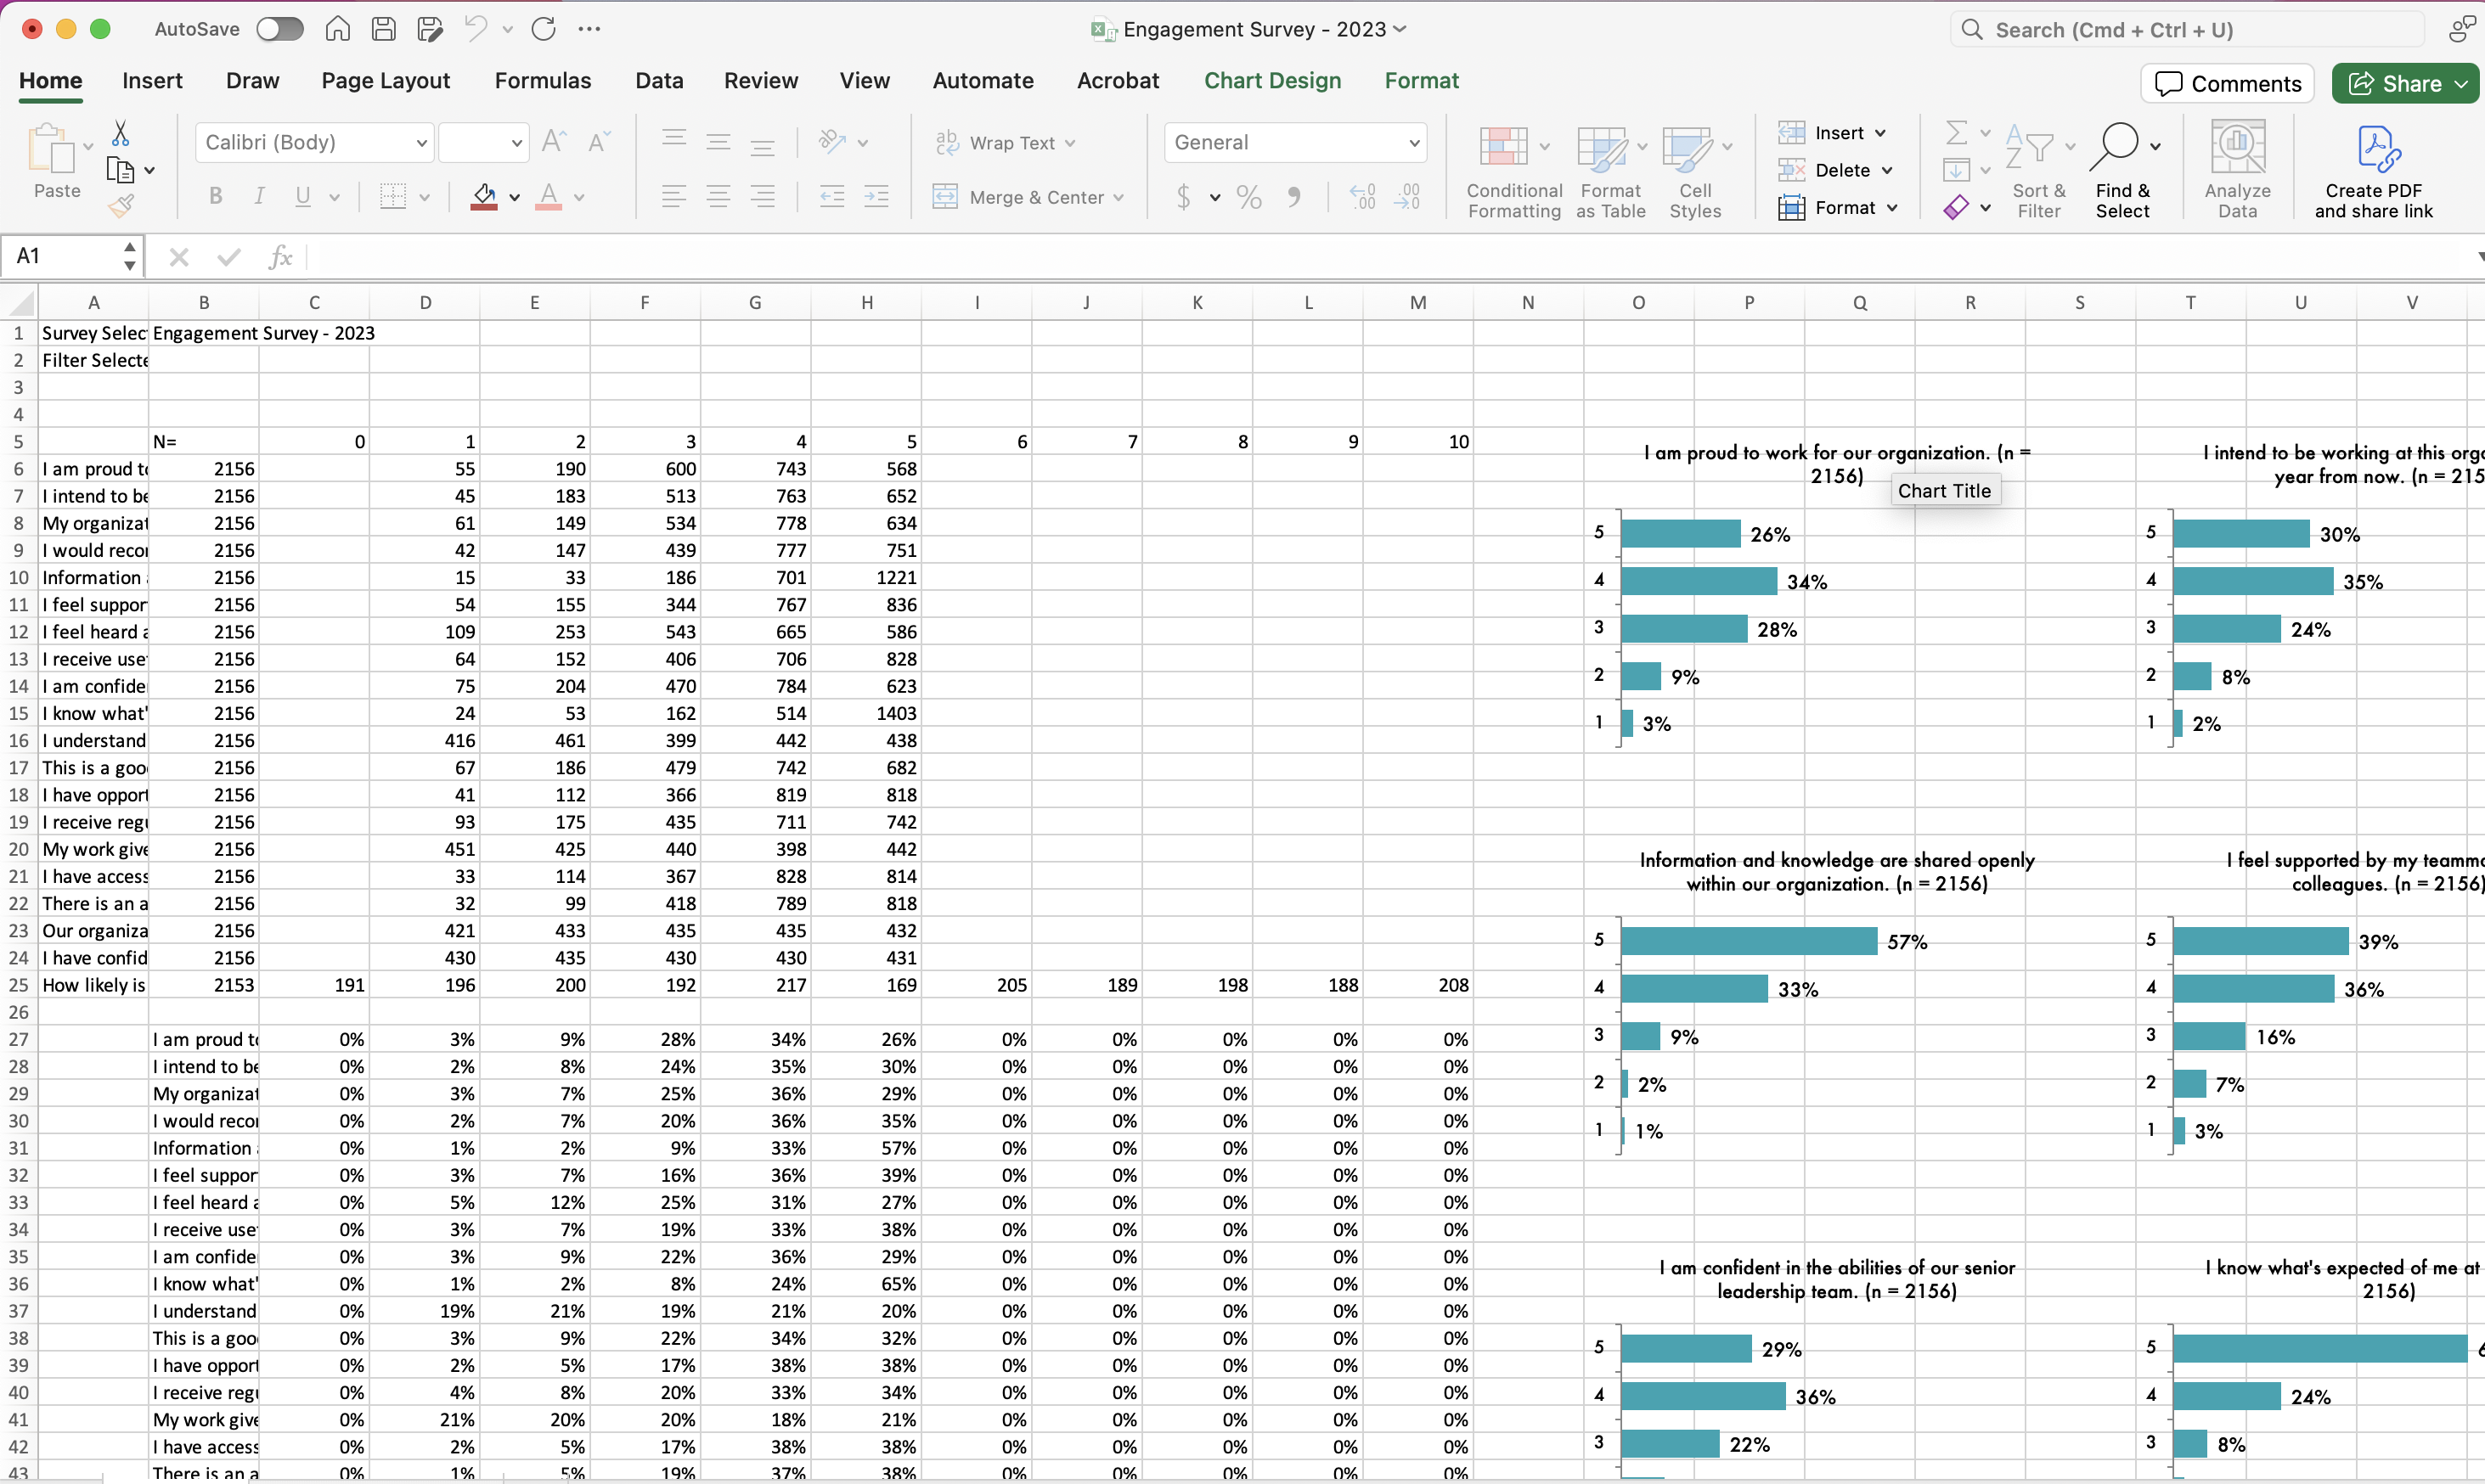Click the Wrap Text button
Image resolution: width=2485 pixels, height=1484 pixels.
1006,143
